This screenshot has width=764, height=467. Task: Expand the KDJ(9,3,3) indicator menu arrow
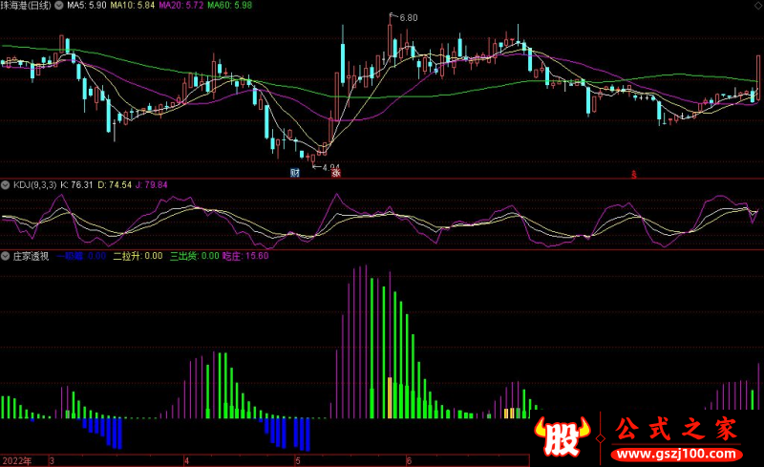coord(6,184)
